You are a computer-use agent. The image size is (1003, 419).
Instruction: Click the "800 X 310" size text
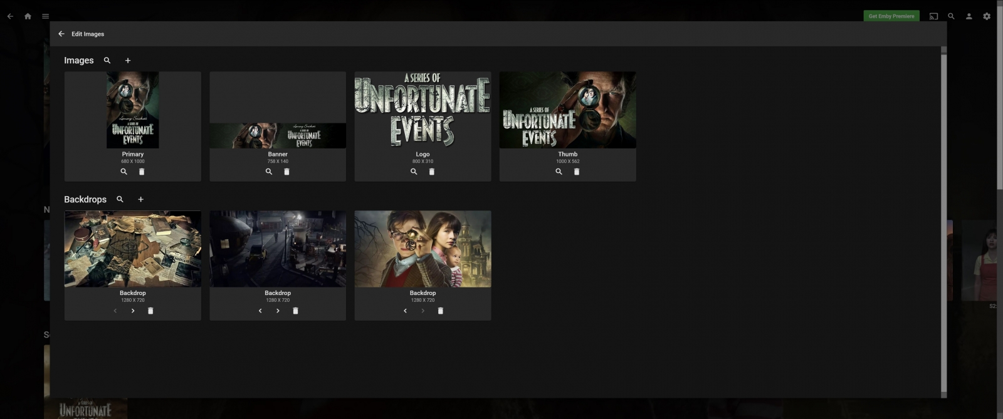pyautogui.click(x=423, y=162)
